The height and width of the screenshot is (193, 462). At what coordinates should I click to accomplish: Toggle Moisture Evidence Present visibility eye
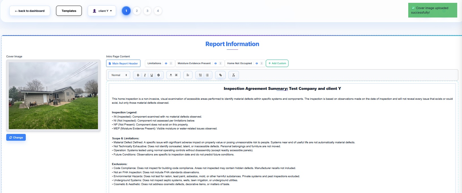click(215, 64)
